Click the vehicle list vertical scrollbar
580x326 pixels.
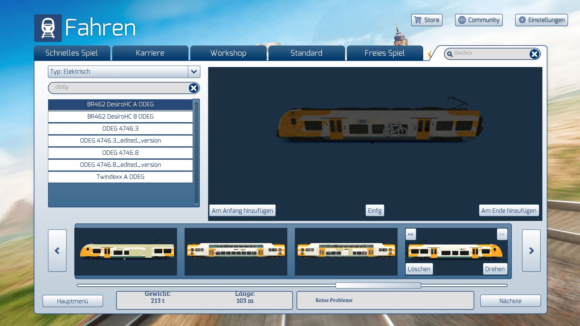[196, 152]
